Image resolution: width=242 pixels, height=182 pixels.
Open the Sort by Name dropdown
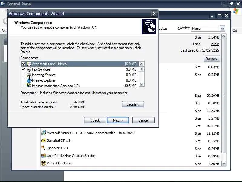222,29
